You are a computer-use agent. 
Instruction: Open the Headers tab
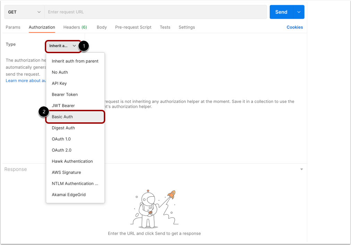pos(75,27)
